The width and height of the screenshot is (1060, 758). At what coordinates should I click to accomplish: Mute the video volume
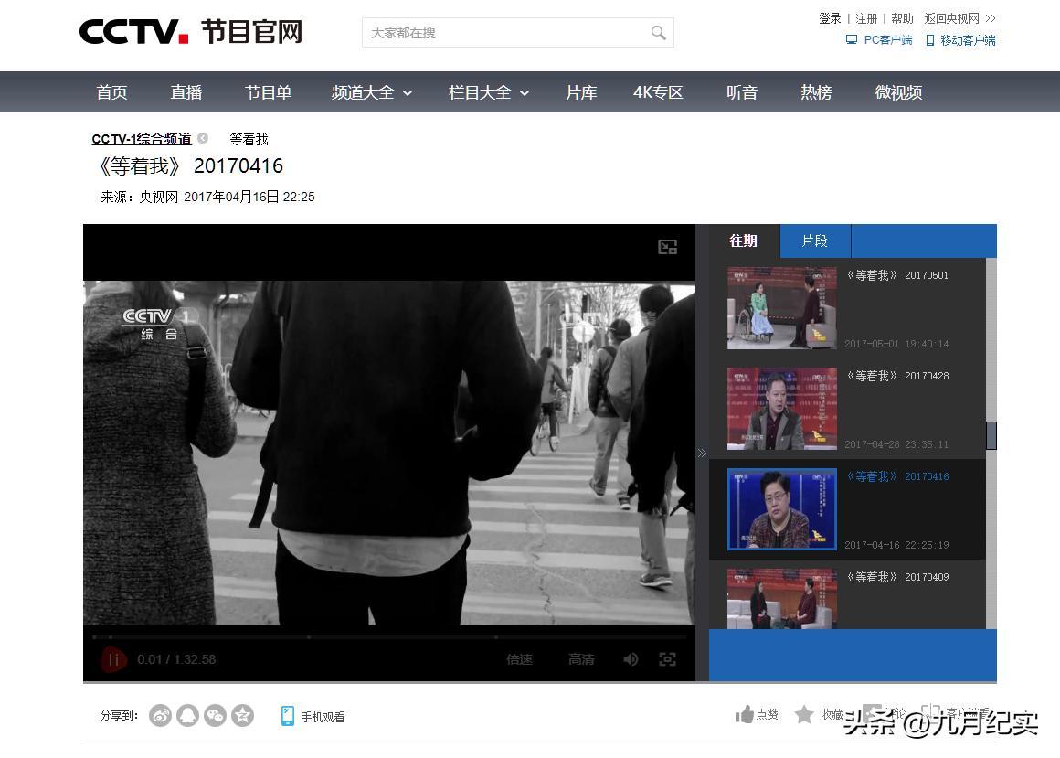click(631, 659)
